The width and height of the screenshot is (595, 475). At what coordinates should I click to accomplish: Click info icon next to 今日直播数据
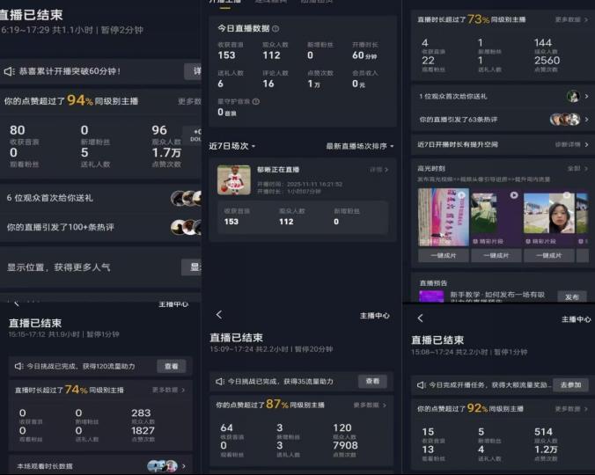click(275, 29)
